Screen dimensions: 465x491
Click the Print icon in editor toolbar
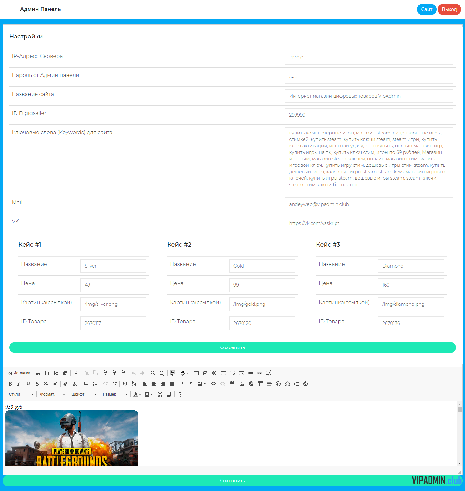click(x=65, y=373)
